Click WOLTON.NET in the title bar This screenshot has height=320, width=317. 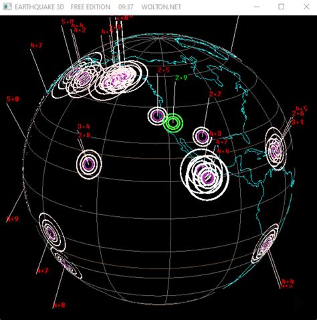click(x=161, y=7)
